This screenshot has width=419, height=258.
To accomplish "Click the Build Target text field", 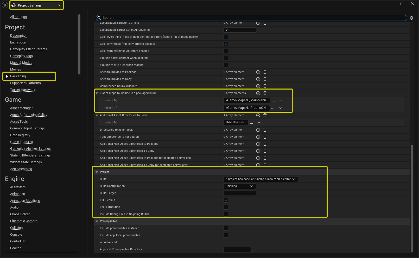I will coord(239,193).
